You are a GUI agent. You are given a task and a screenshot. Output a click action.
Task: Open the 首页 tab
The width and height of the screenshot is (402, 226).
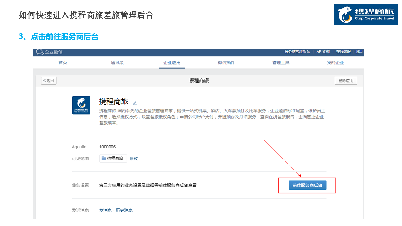(63, 63)
